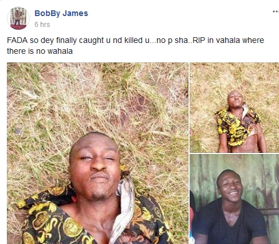Open poster's profile from circular avatar image

(18, 18)
